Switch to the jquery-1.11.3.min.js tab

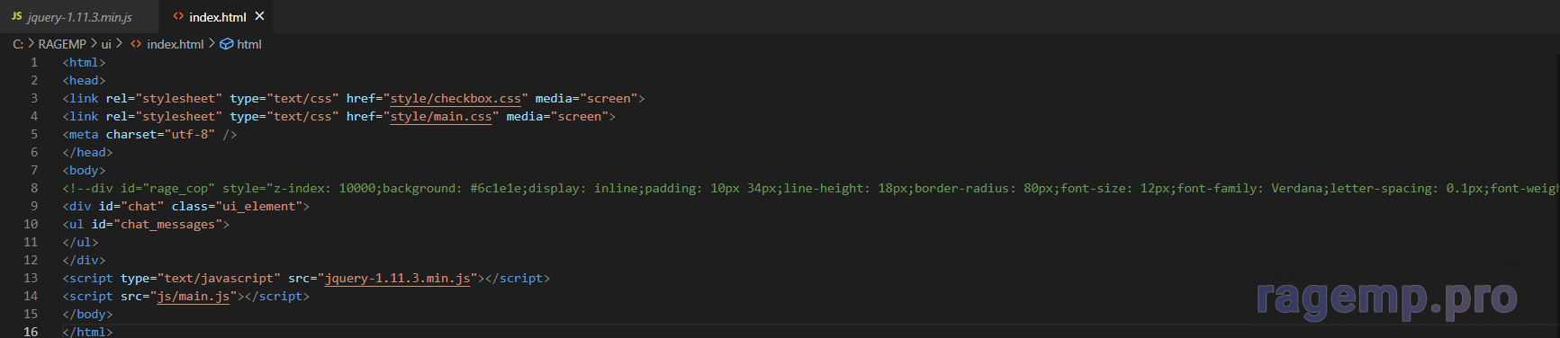click(79, 17)
